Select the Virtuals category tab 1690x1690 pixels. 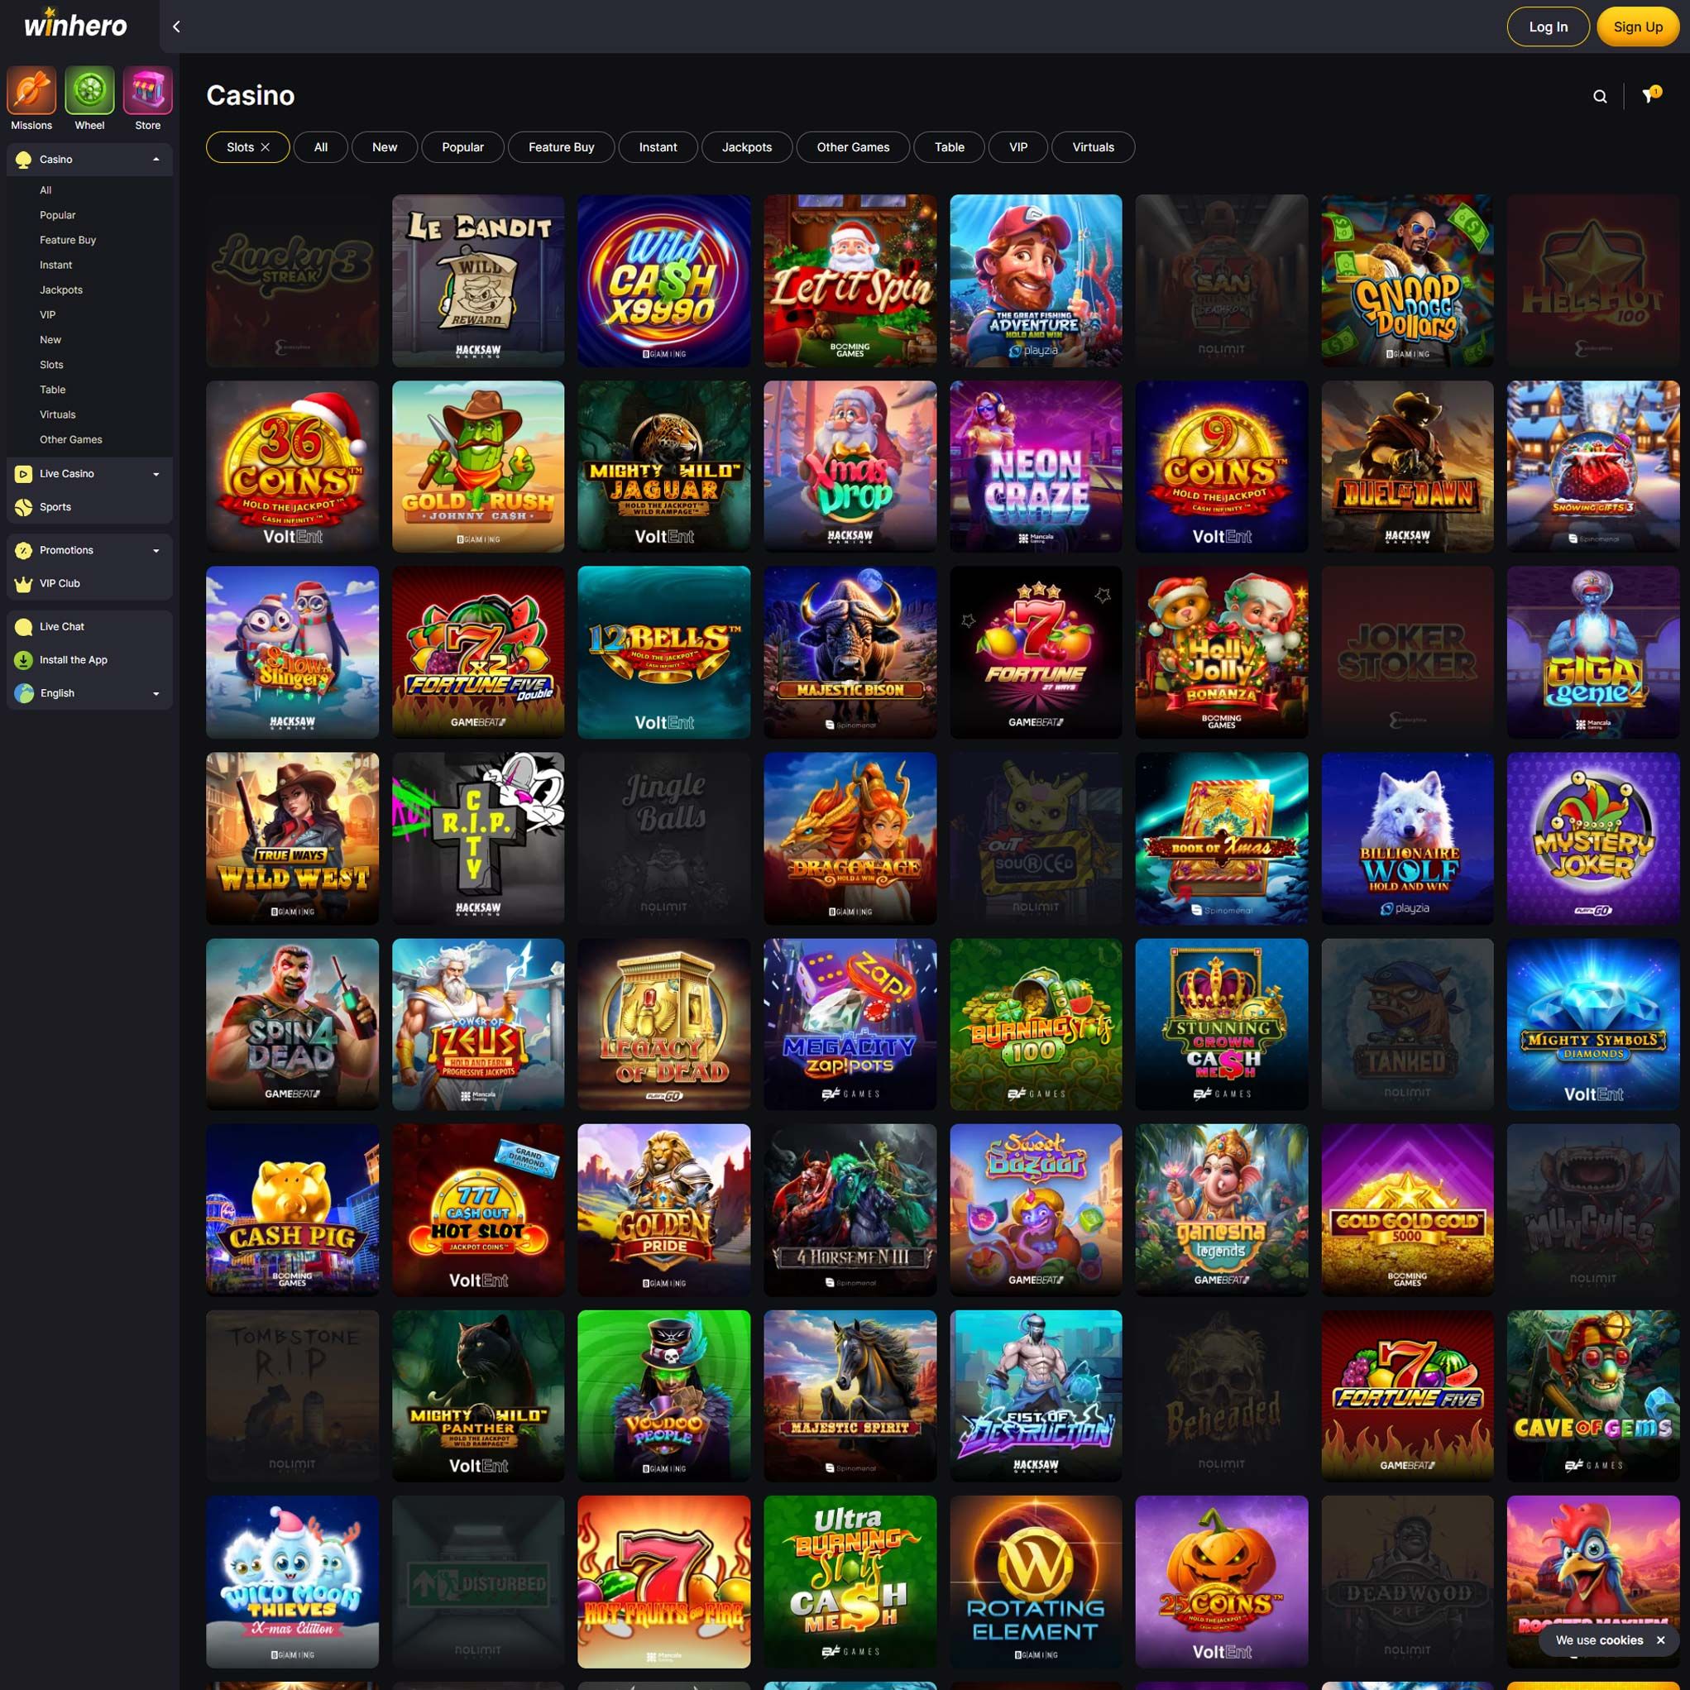click(1094, 147)
